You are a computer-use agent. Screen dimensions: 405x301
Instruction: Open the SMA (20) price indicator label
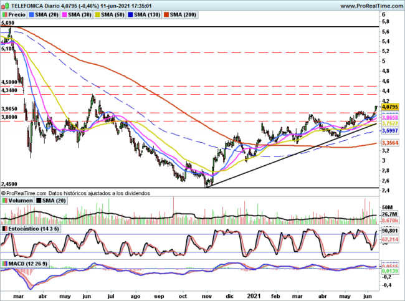click(x=47, y=15)
